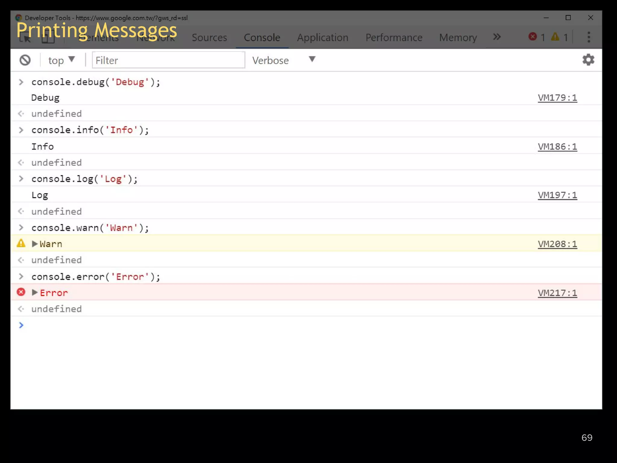Open the Performance tab
Image resolution: width=617 pixels, height=463 pixels.
click(x=394, y=37)
